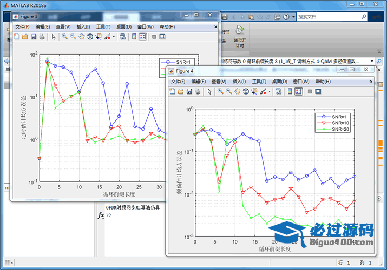Select Rotate 3D tool in Figure 4
387x270 pixels.
(x=246, y=92)
